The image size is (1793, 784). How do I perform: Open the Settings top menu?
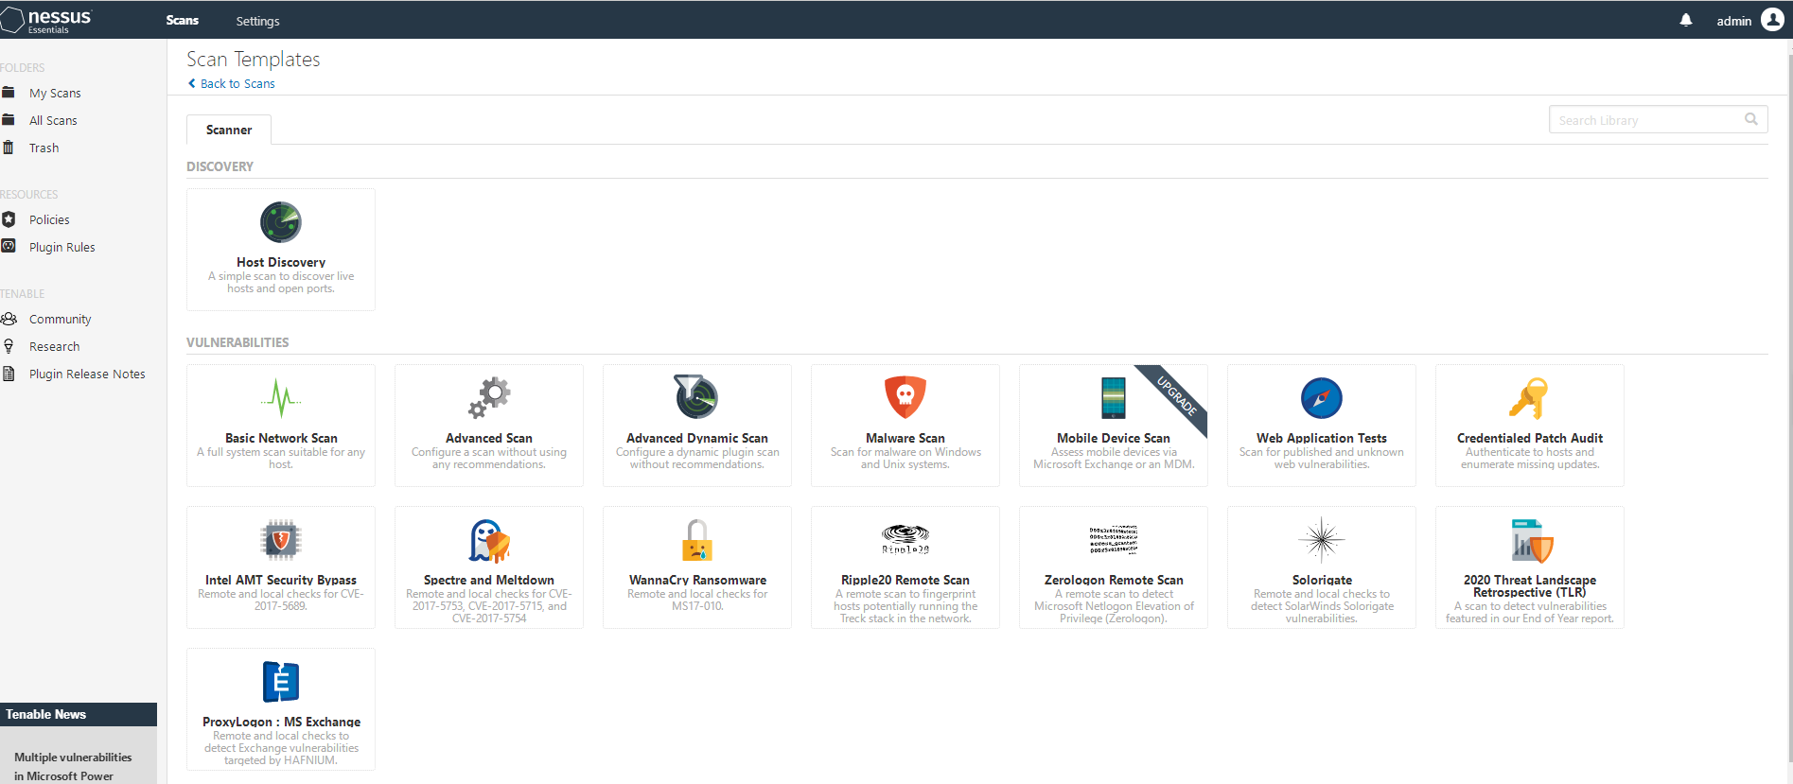(x=257, y=21)
